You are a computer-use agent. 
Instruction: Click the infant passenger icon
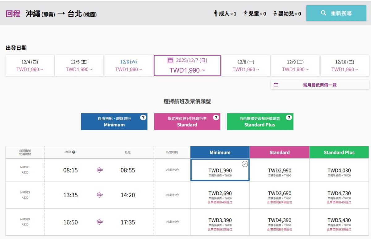pyautogui.click(x=275, y=13)
